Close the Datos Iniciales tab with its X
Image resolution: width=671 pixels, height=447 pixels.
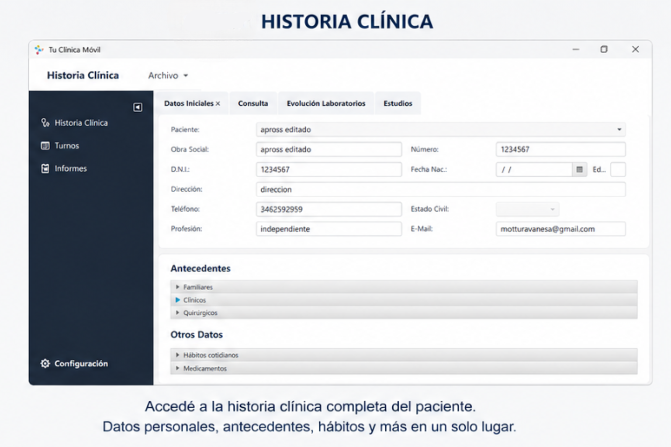pyautogui.click(x=218, y=103)
